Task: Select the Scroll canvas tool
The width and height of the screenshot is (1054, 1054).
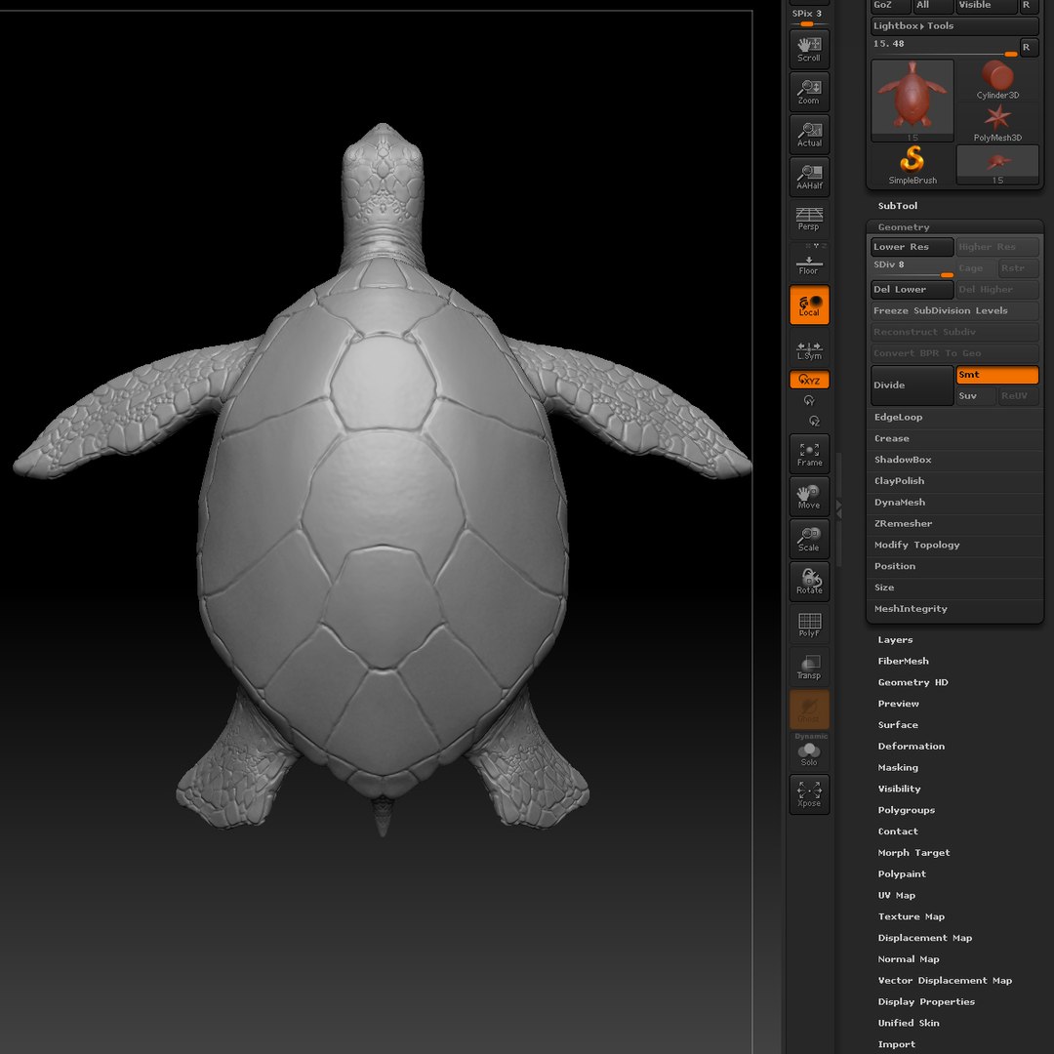Action: [x=809, y=49]
